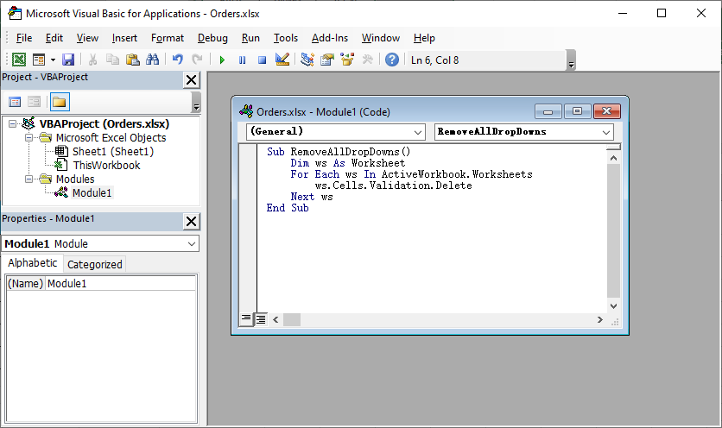Viewport: 722px width, 428px height.
Task: Click the Cut scissors icon
Action: click(x=92, y=60)
